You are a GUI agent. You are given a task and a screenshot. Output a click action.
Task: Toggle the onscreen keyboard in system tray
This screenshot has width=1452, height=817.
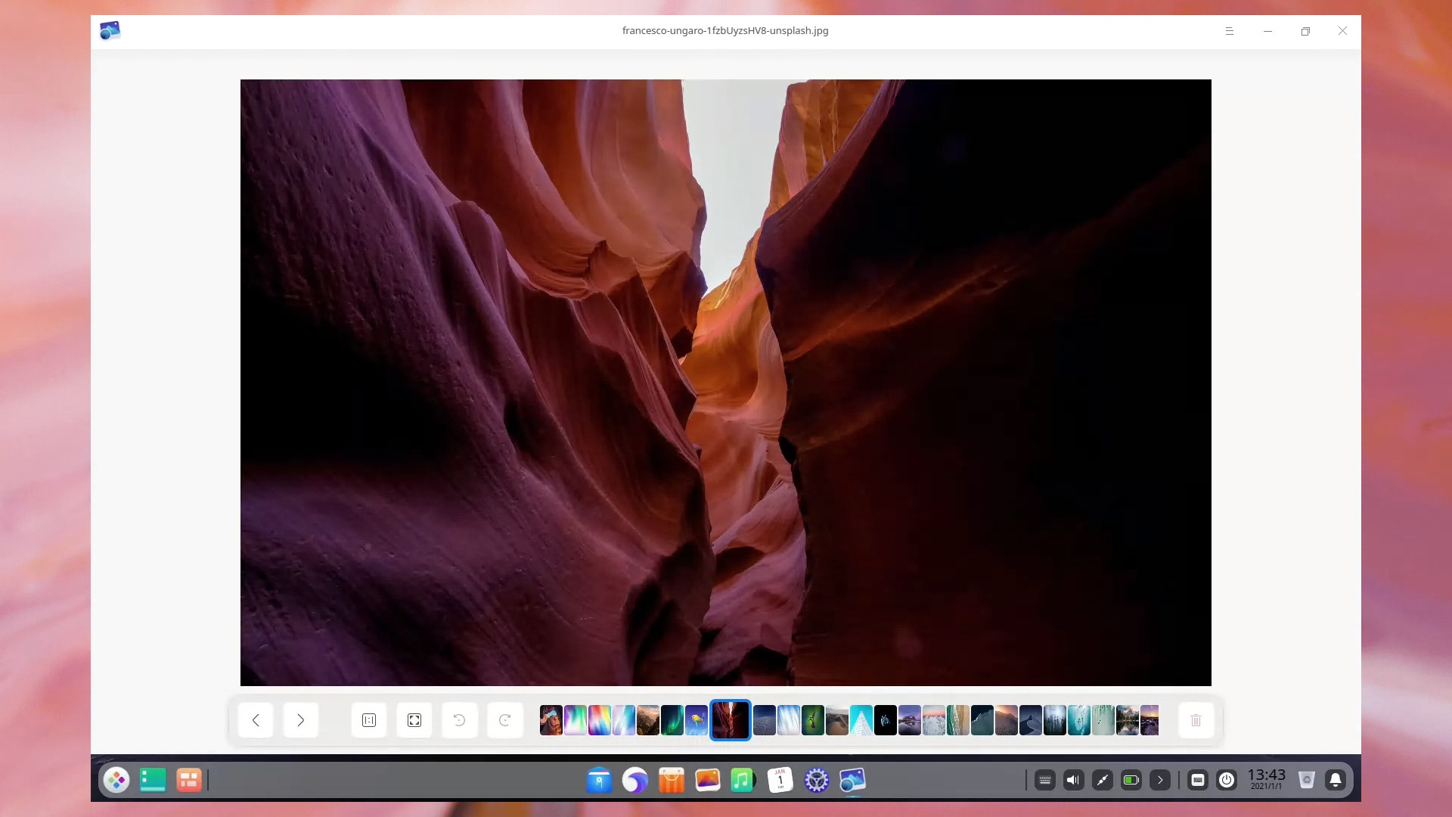[x=1197, y=780]
